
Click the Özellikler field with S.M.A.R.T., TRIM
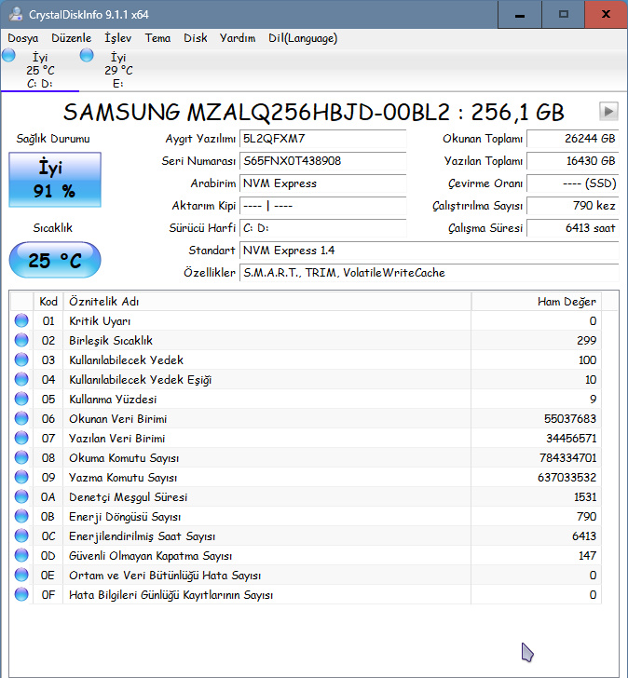(x=429, y=273)
